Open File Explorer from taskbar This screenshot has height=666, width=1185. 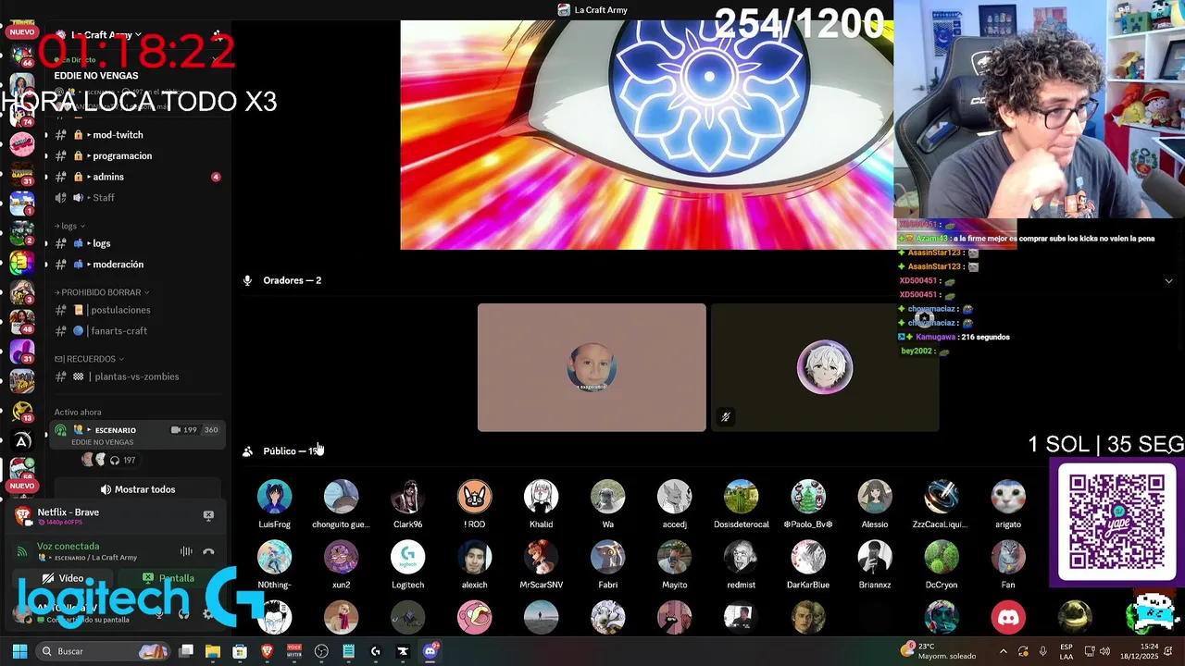(x=213, y=651)
